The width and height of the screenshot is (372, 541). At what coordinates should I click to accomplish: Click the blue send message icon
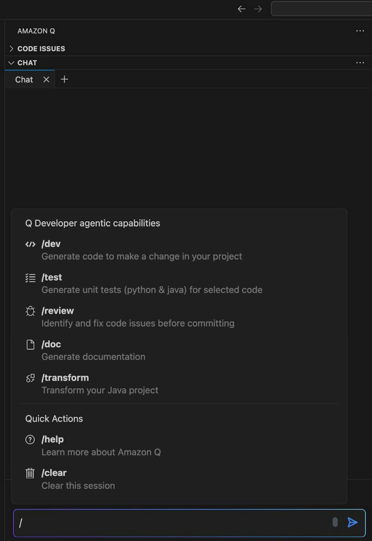(352, 522)
